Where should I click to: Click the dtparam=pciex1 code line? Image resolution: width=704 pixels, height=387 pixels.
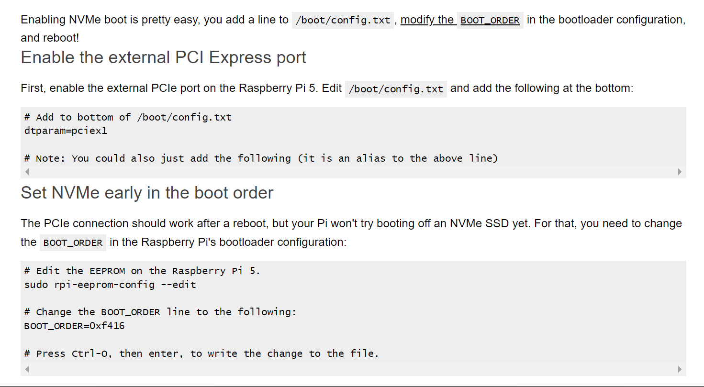pos(66,131)
